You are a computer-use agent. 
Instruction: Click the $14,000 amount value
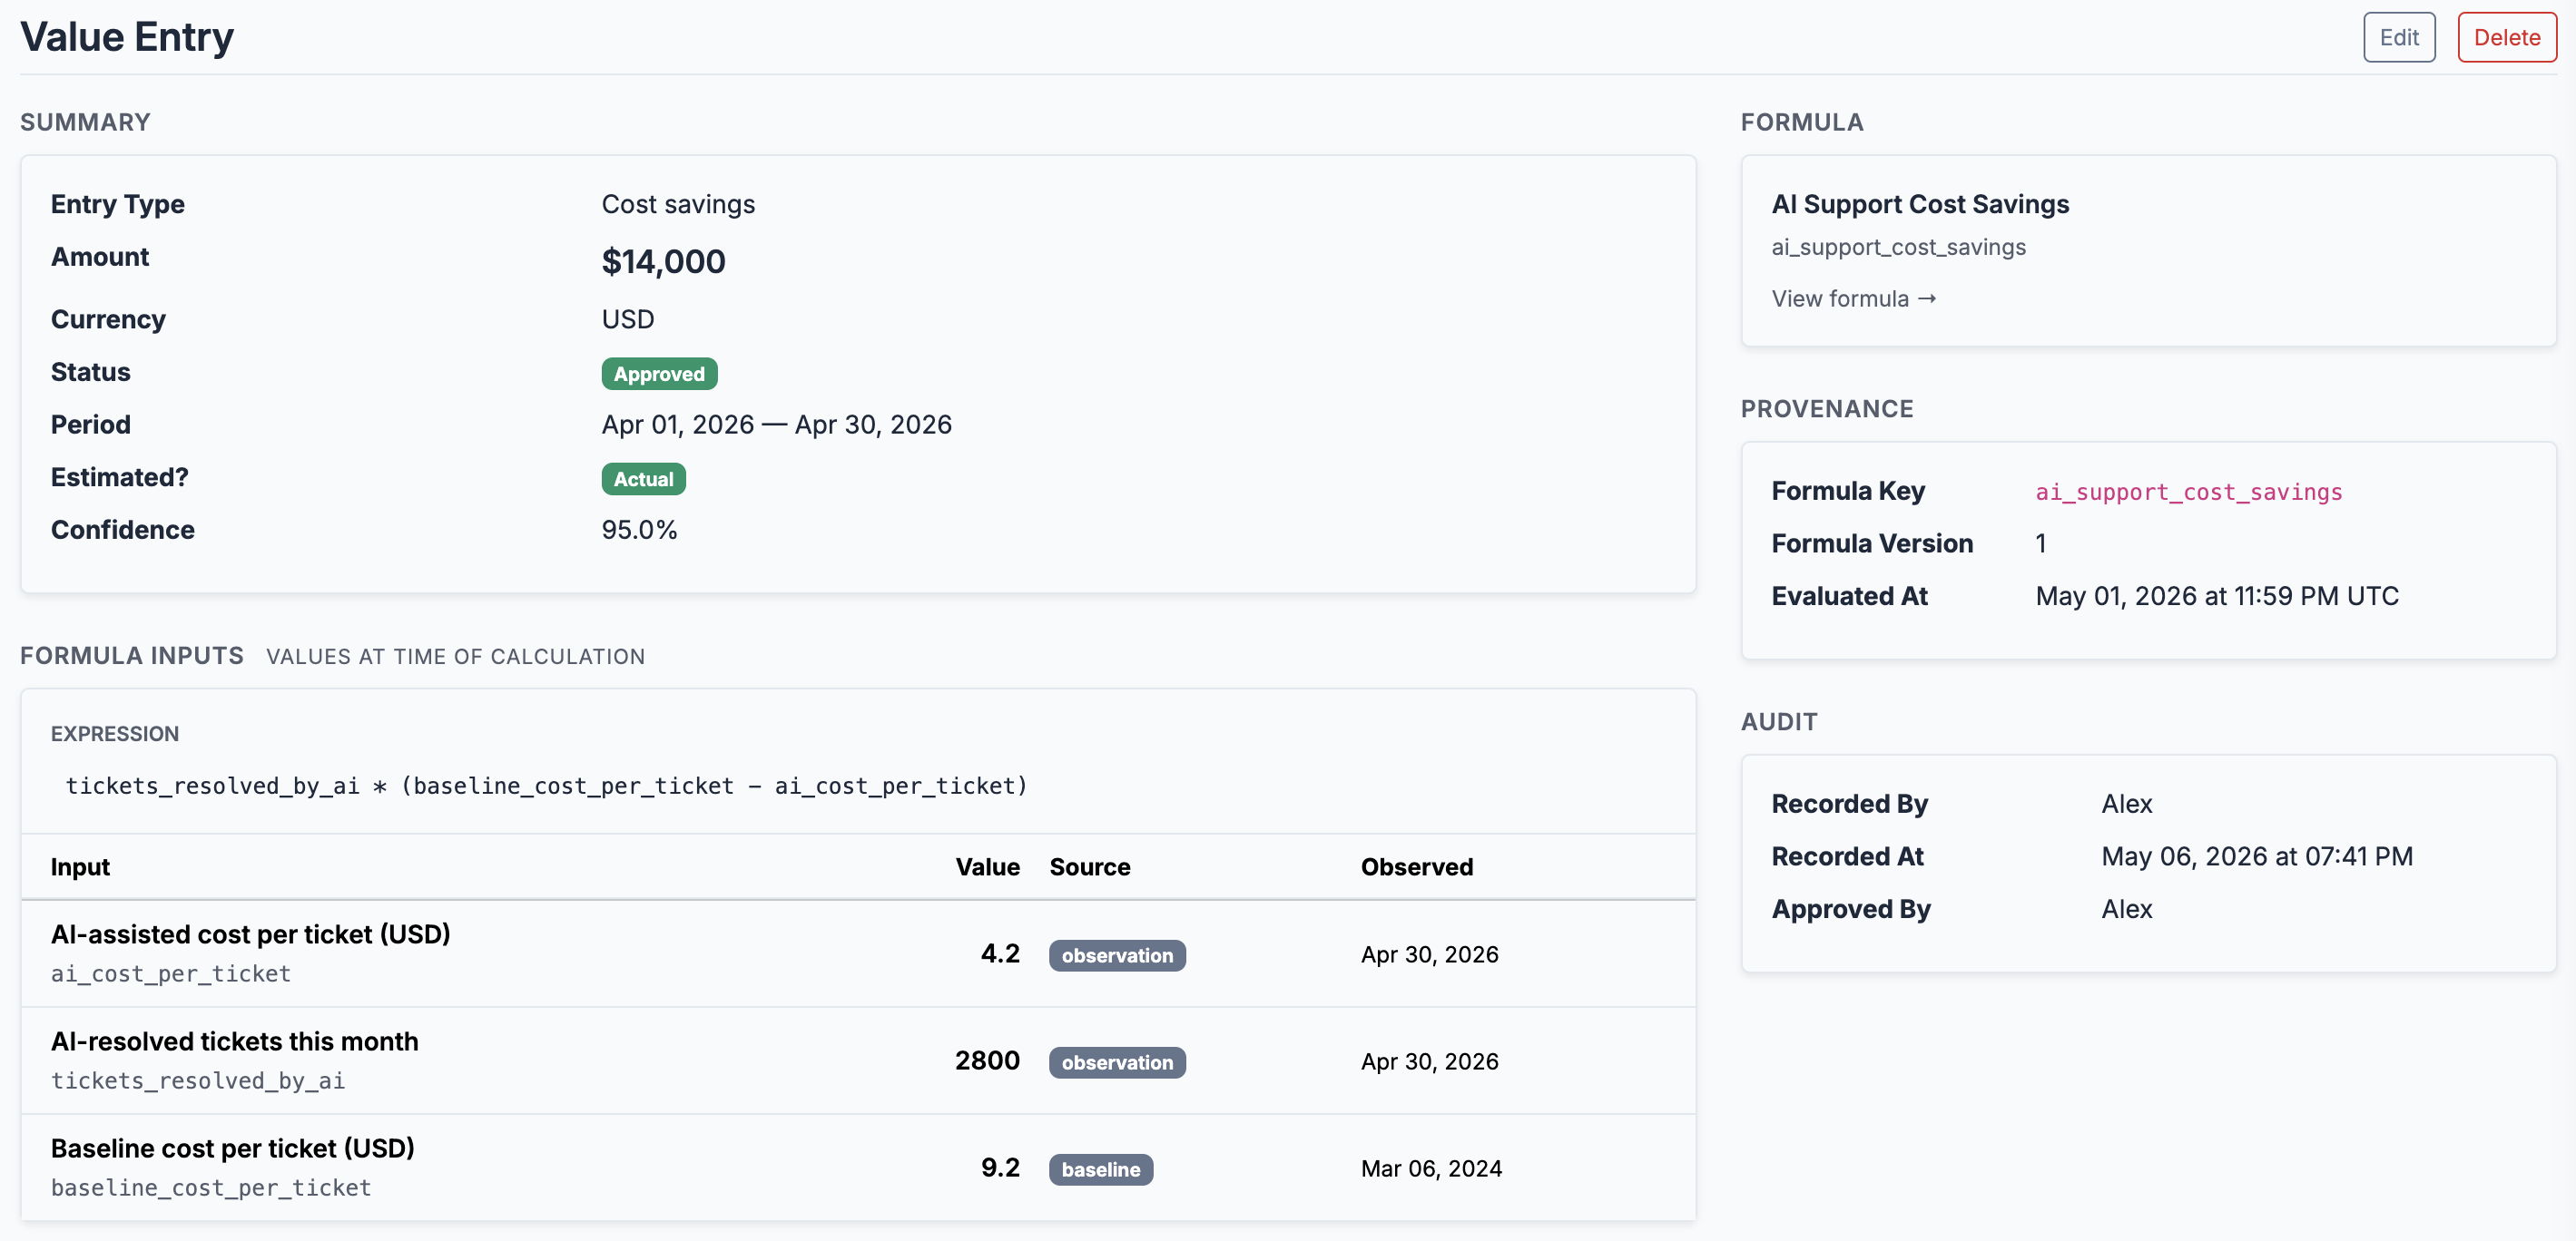coord(663,260)
